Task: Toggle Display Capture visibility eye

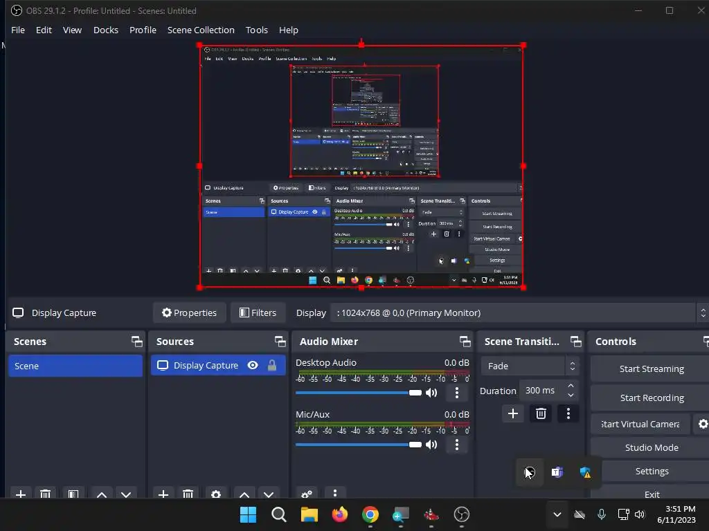Action: coord(253,365)
